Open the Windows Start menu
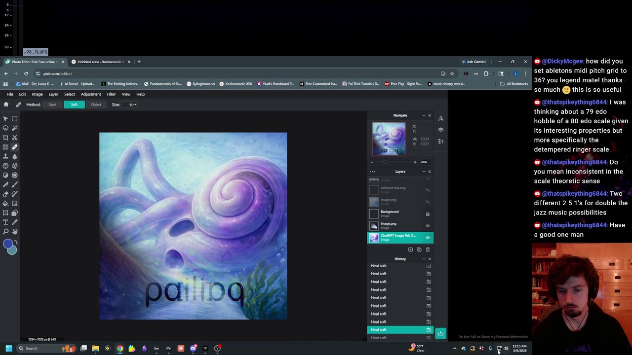This screenshot has width=632, height=355. coord(8,349)
